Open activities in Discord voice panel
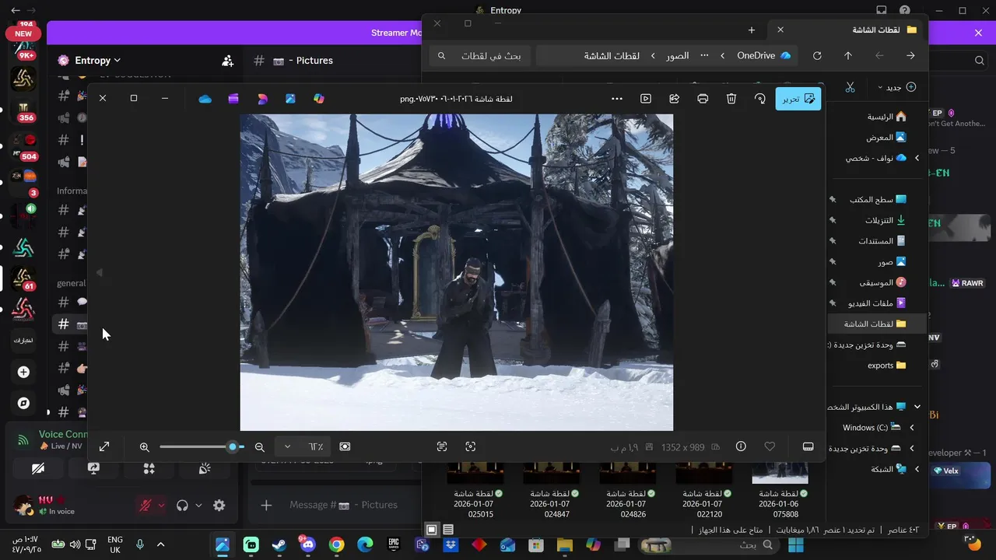Viewport: 996px width, 560px height. pos(149,468)
